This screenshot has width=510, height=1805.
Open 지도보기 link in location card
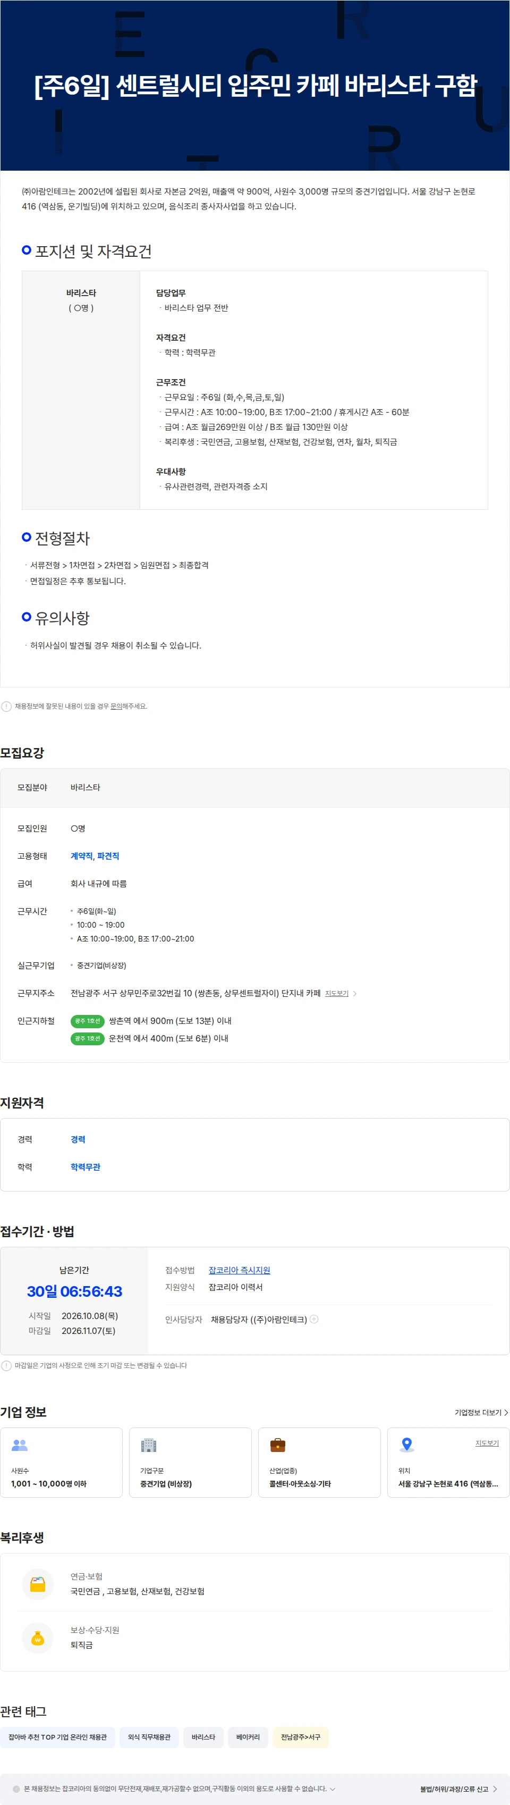487,1443
